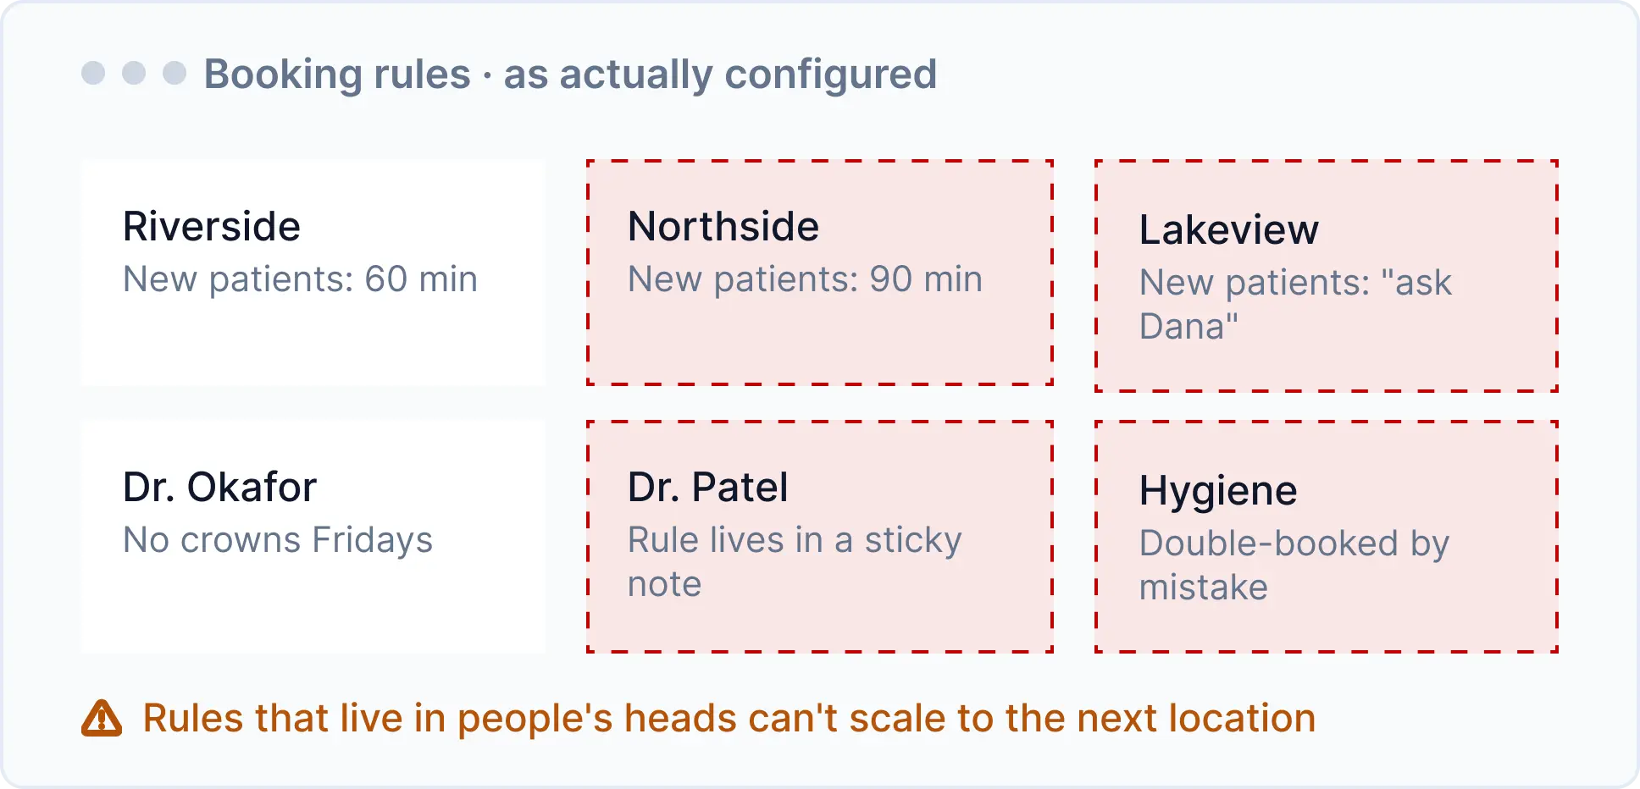This screenshot has height=789, width=1640.
Task: Click the warning message about scaling rules
Action: [729, 719]
